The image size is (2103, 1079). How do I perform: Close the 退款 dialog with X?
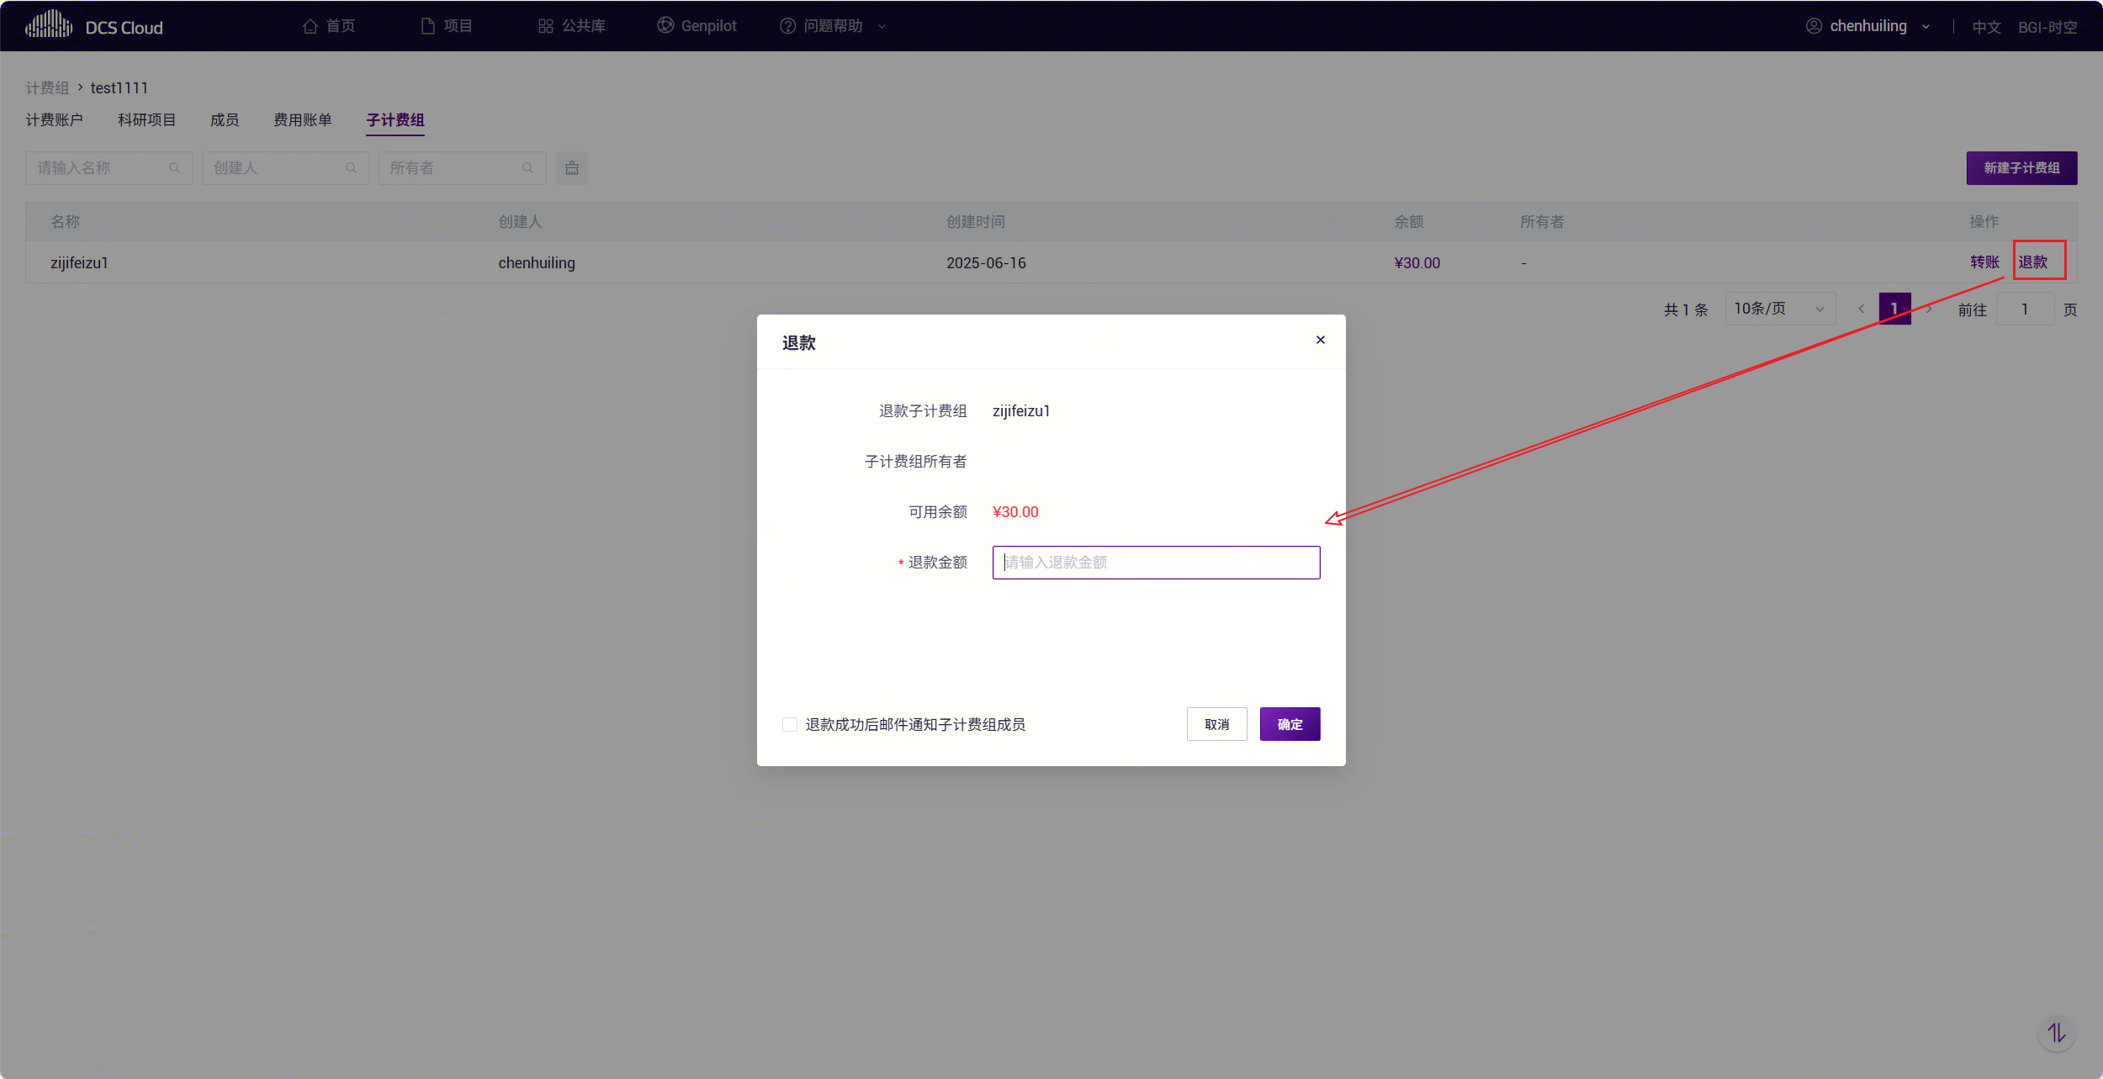click(x=1321, y=340)
